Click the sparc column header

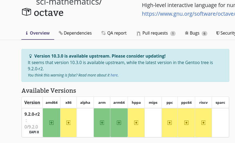point(220,102)
